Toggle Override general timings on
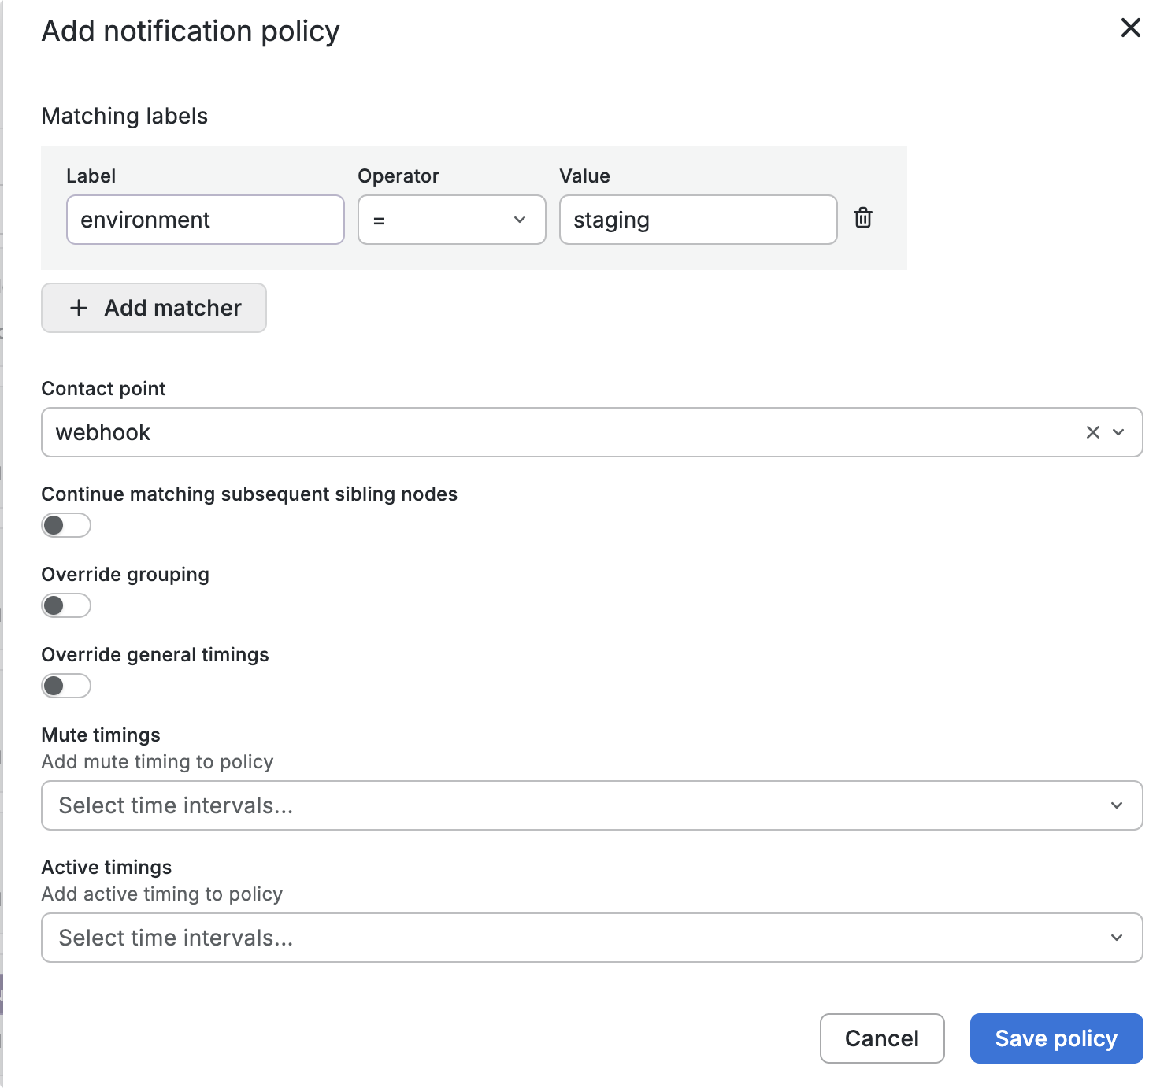 point(66,686)
